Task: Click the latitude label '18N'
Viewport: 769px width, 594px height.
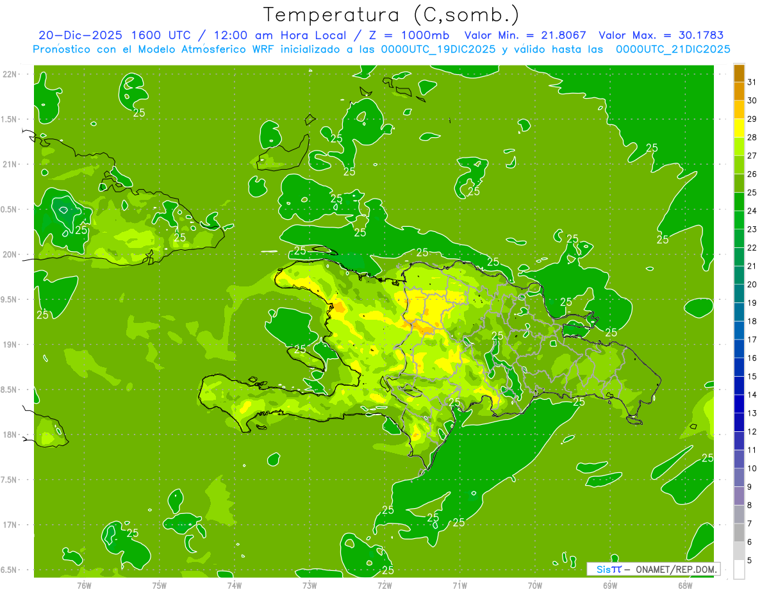Action: (10, 435)
